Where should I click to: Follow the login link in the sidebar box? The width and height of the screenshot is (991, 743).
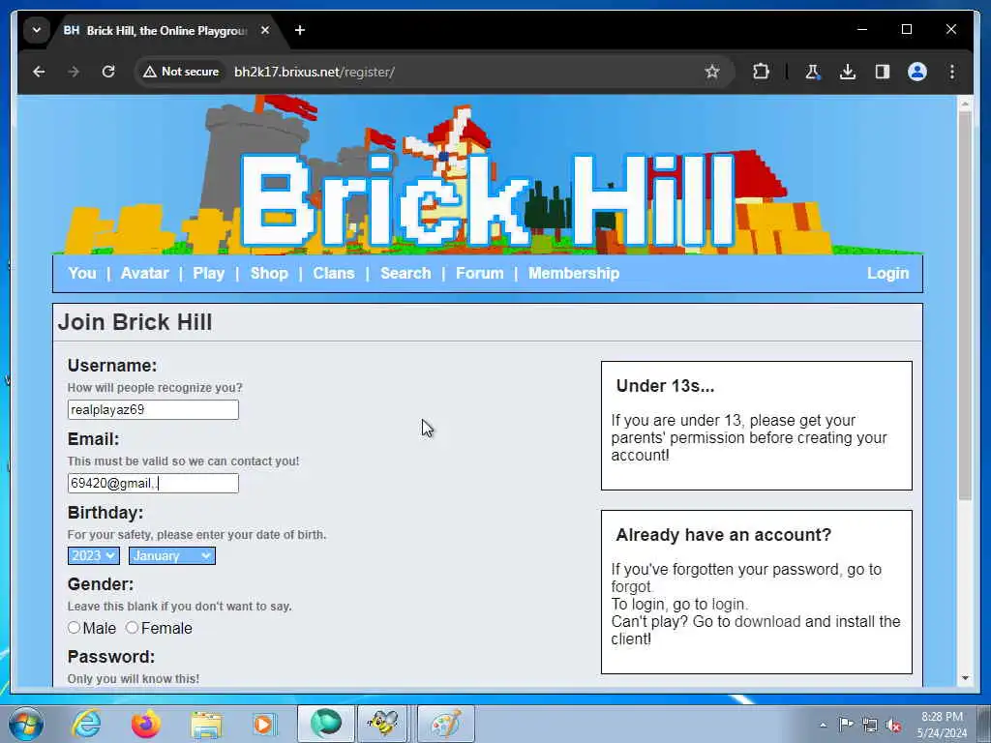coord(728,605)
